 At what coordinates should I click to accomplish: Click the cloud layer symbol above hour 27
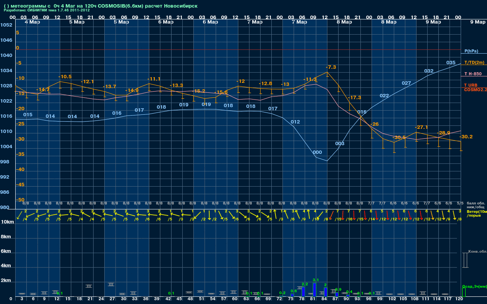coord(111,284)
